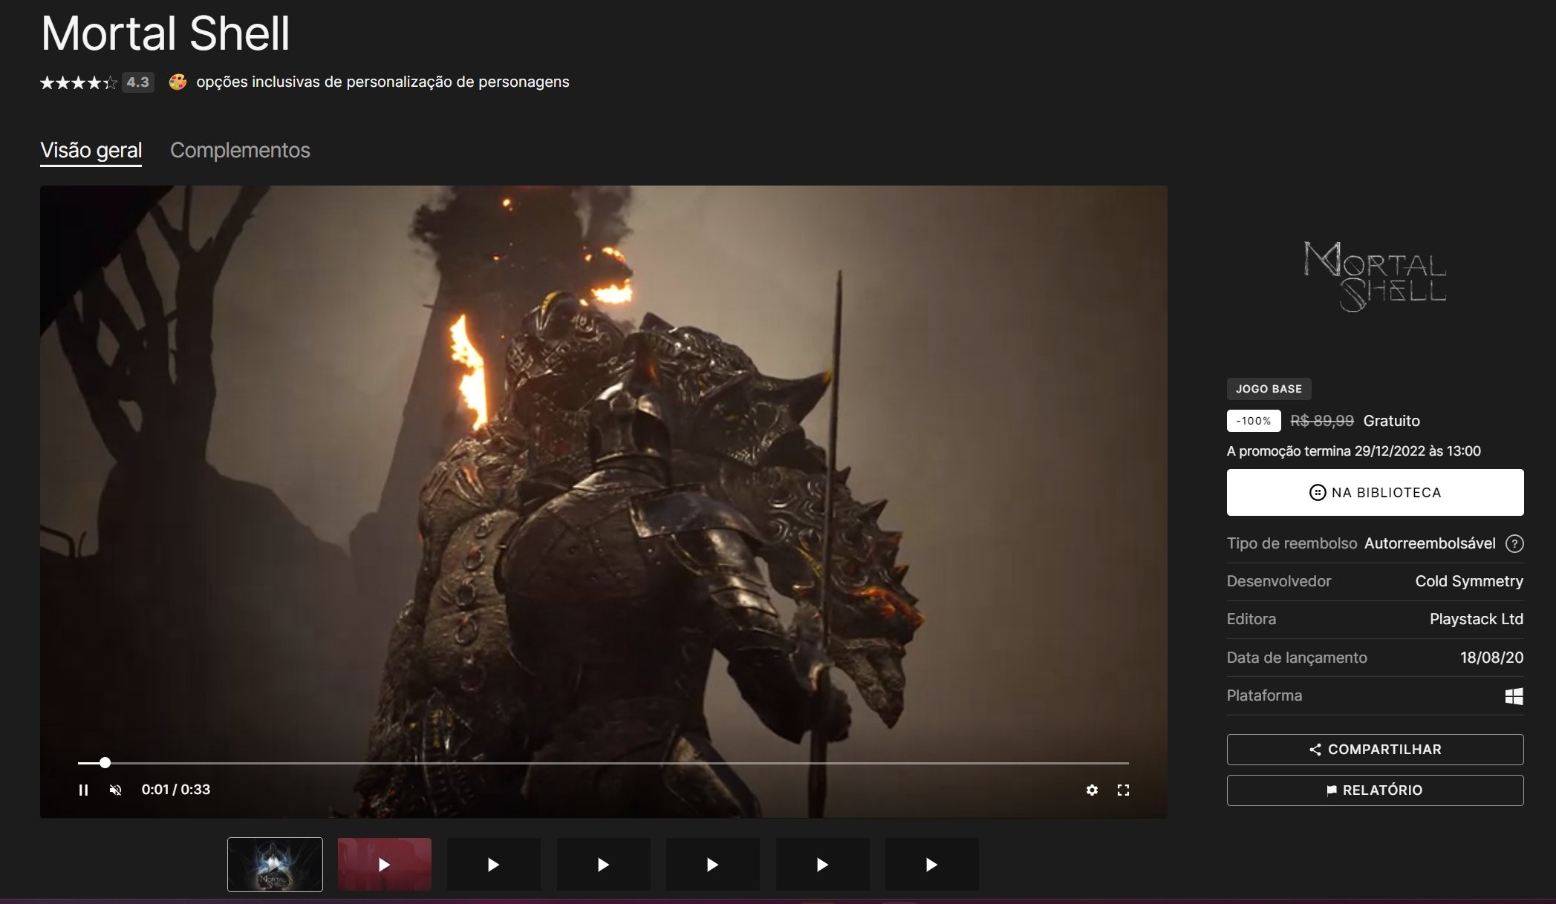Viewport: 1556px width, 904px height.
Task: Click the 0:01 / 0:33 time display
Action: (176, 790)
